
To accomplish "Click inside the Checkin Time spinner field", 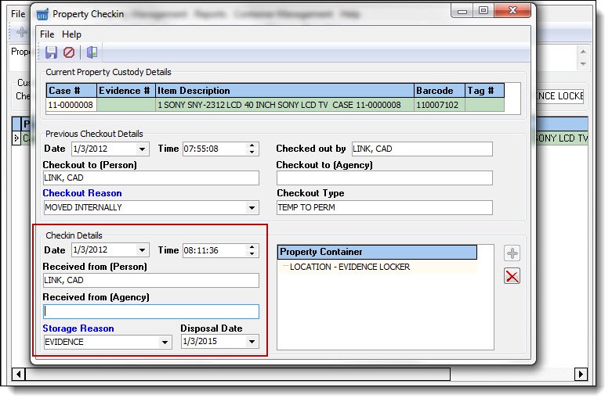I will click(x=213, y=251).
